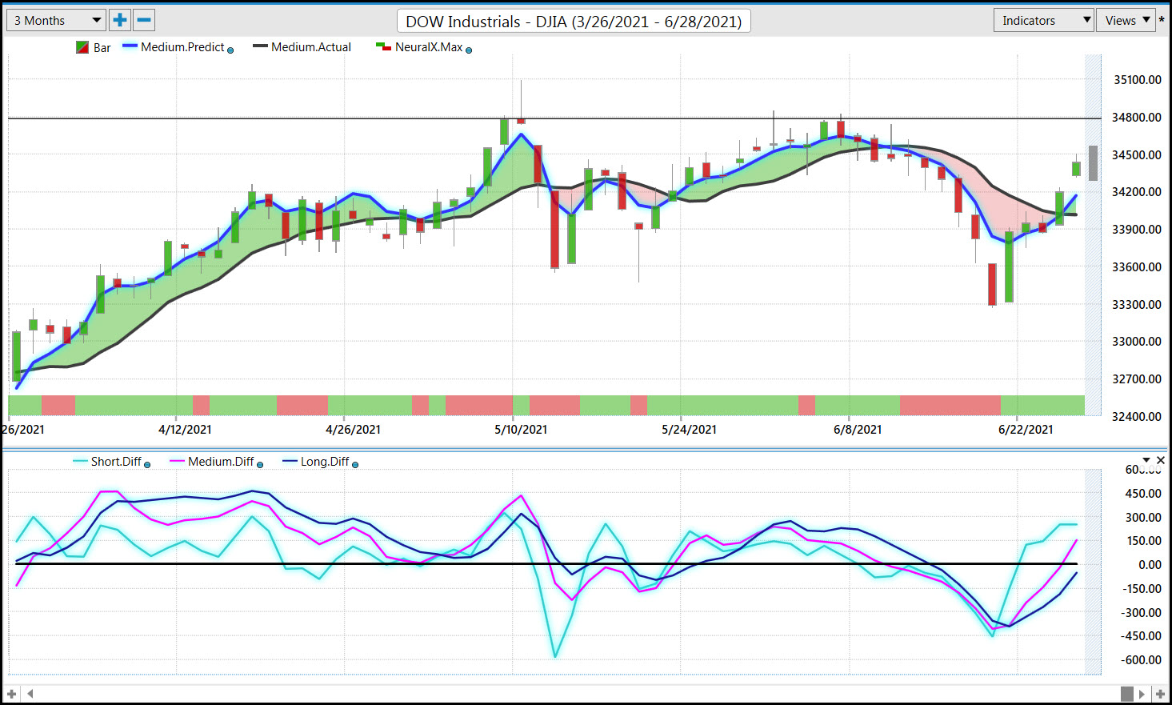Viewport: 1172px width, 705px height.
Task: Click the 5/10/2021 date axis label
Action: tap(521, 430)
